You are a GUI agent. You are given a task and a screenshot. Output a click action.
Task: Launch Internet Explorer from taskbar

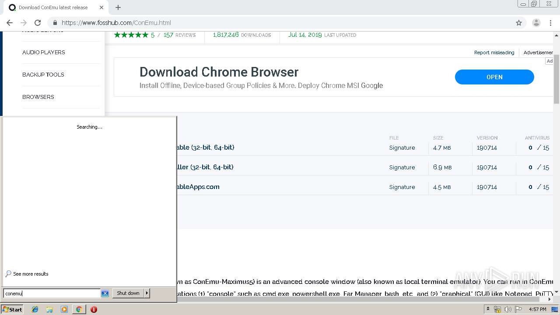pos(35,309)
